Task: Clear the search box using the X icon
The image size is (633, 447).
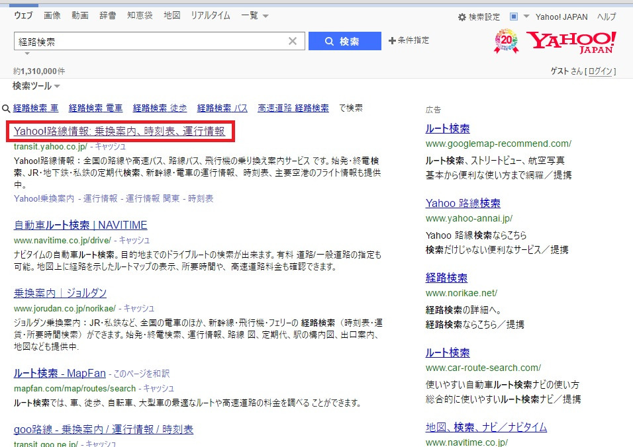Action: coord(293,41)
